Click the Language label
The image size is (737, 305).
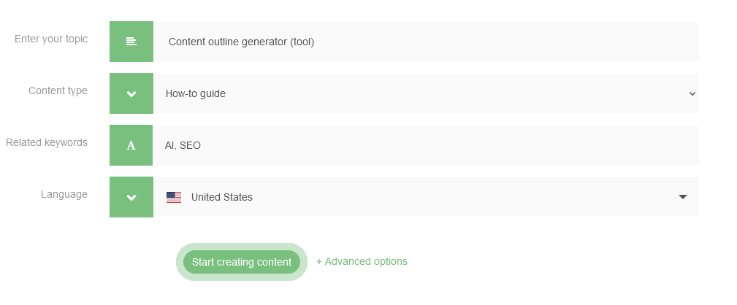point(64,194)
